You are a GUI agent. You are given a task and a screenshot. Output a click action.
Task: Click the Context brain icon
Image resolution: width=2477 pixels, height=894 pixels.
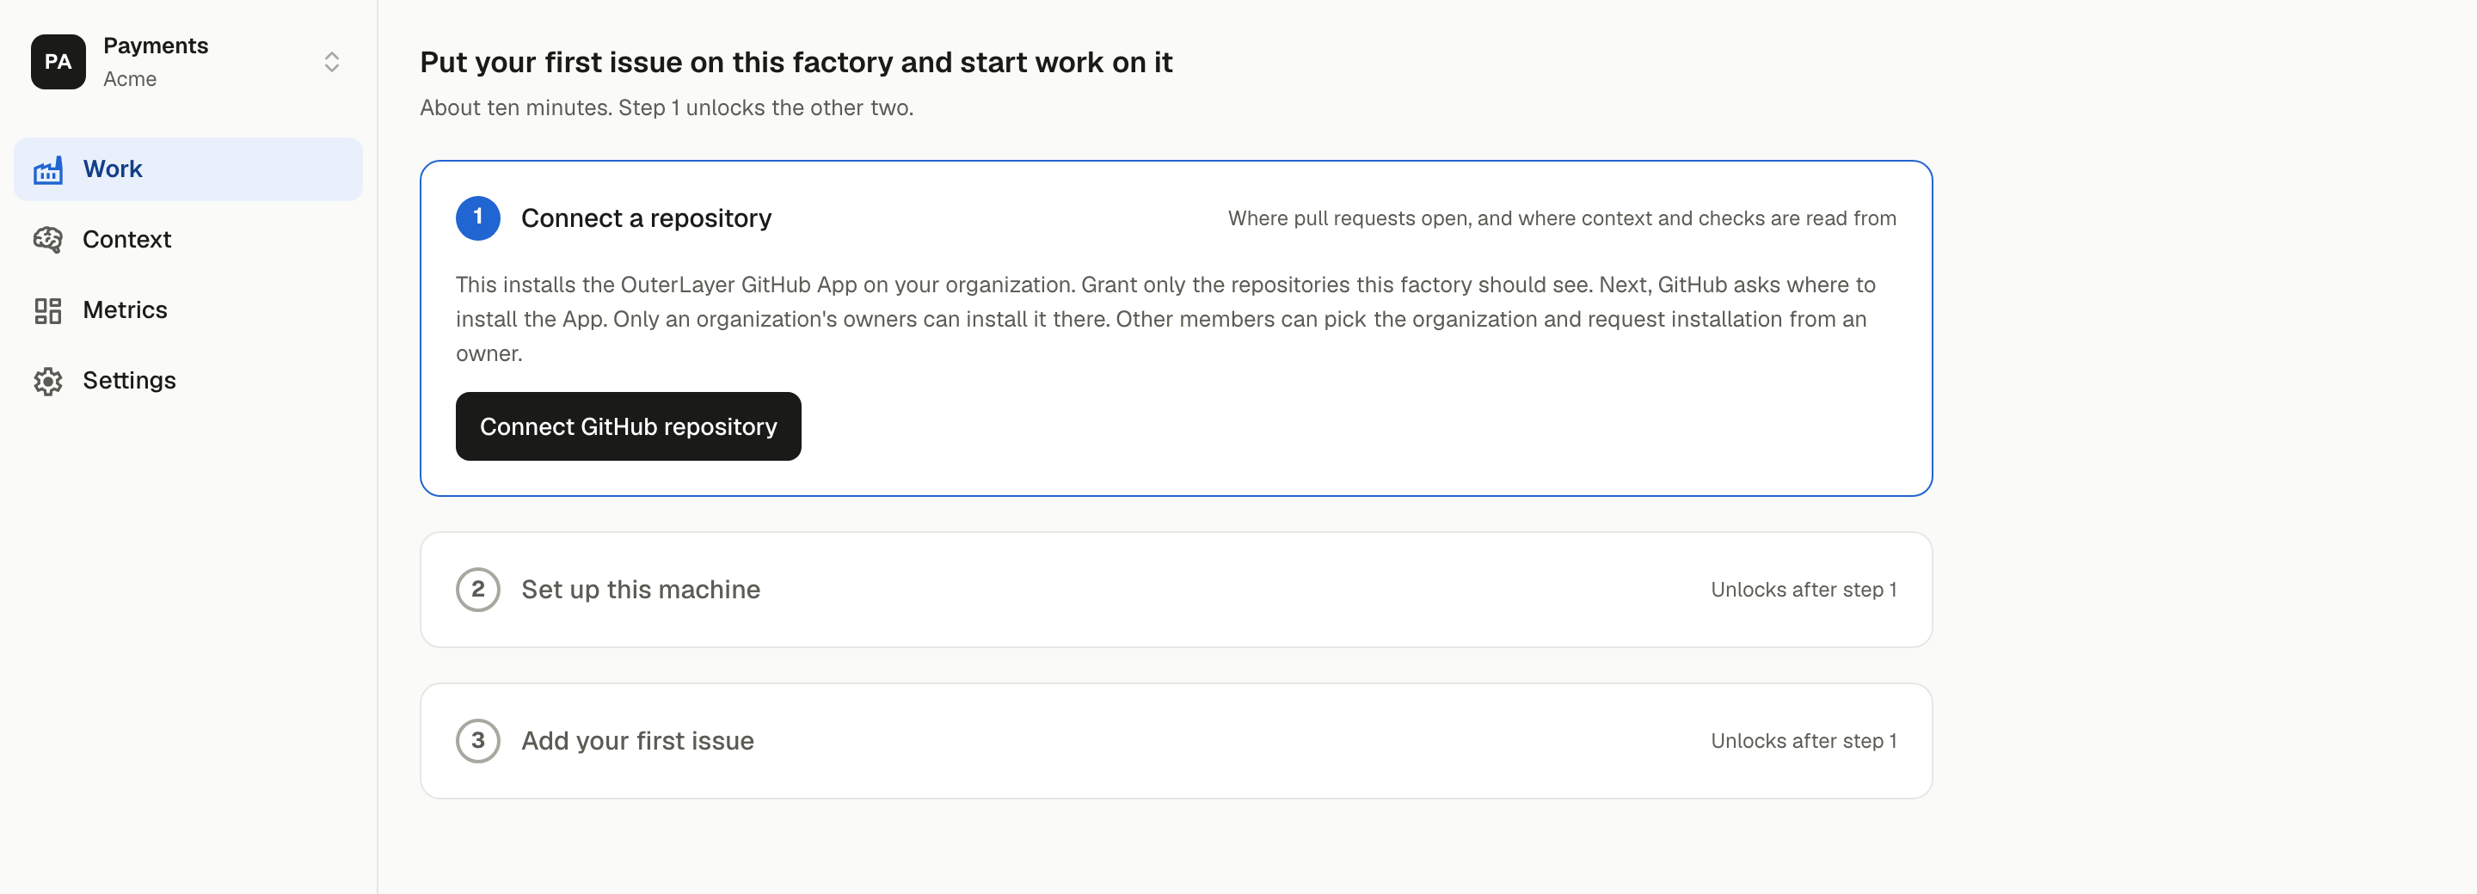tap(48, 239)
